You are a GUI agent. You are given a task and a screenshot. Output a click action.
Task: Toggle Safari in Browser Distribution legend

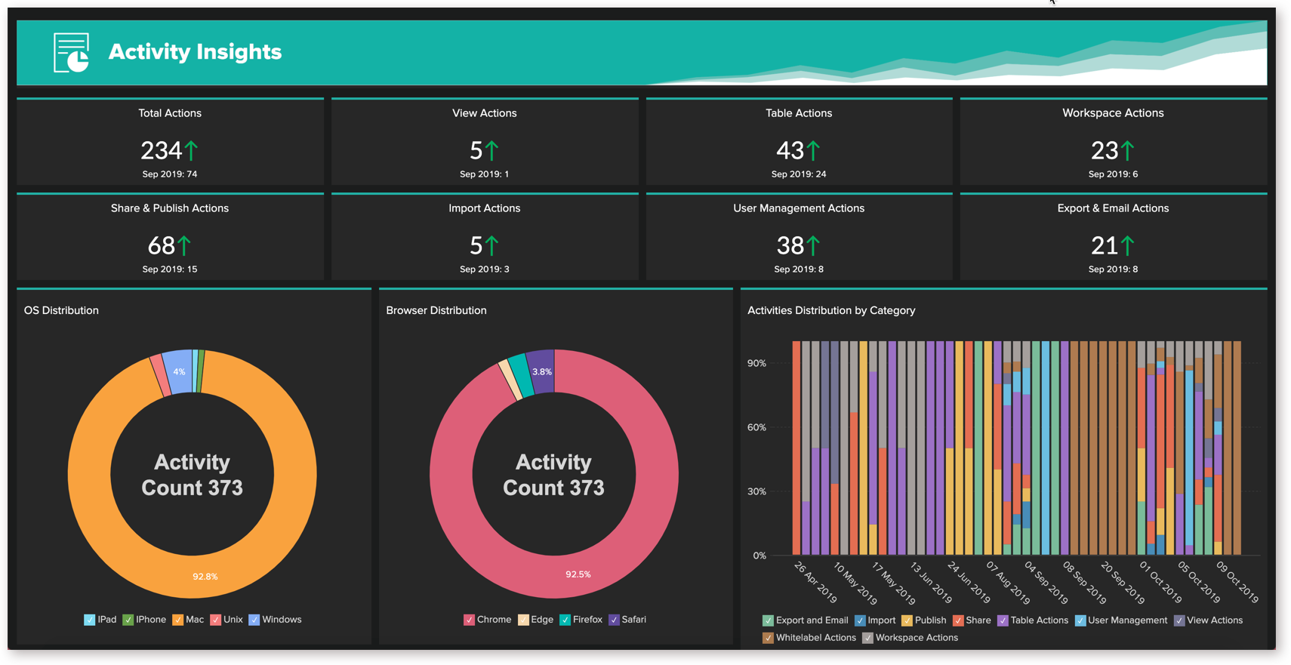pos(614,620)
